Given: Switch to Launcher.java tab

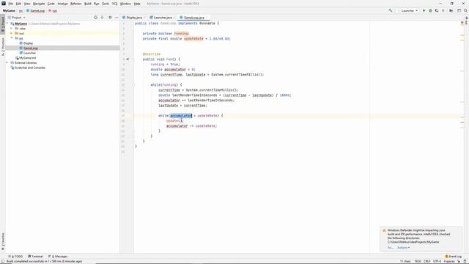Looking at the screenshot, I should [x=162, y=18].
